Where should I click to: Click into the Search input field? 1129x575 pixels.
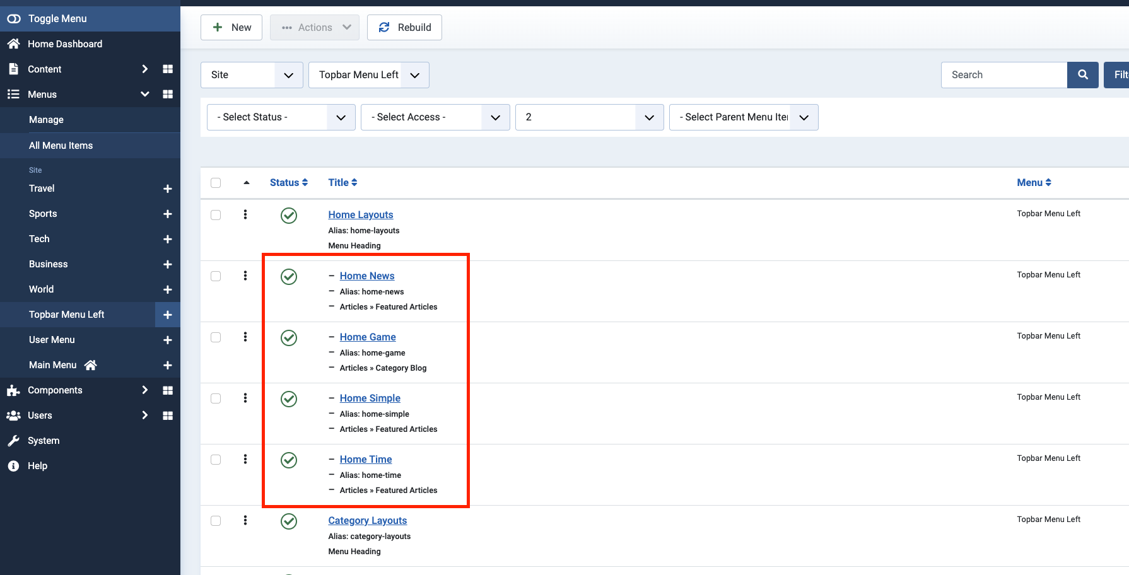(1003, 75)
